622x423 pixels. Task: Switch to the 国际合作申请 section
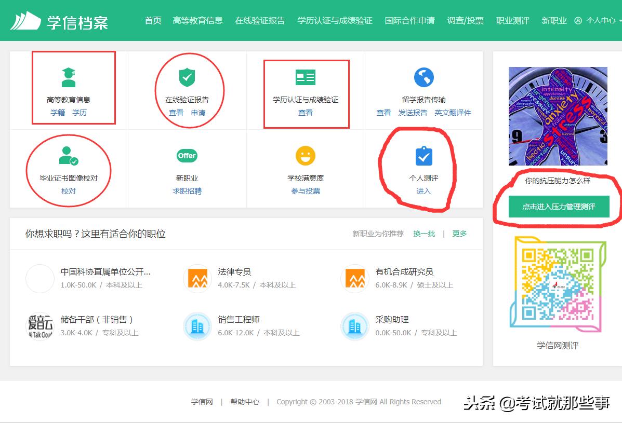coord(409,21)
